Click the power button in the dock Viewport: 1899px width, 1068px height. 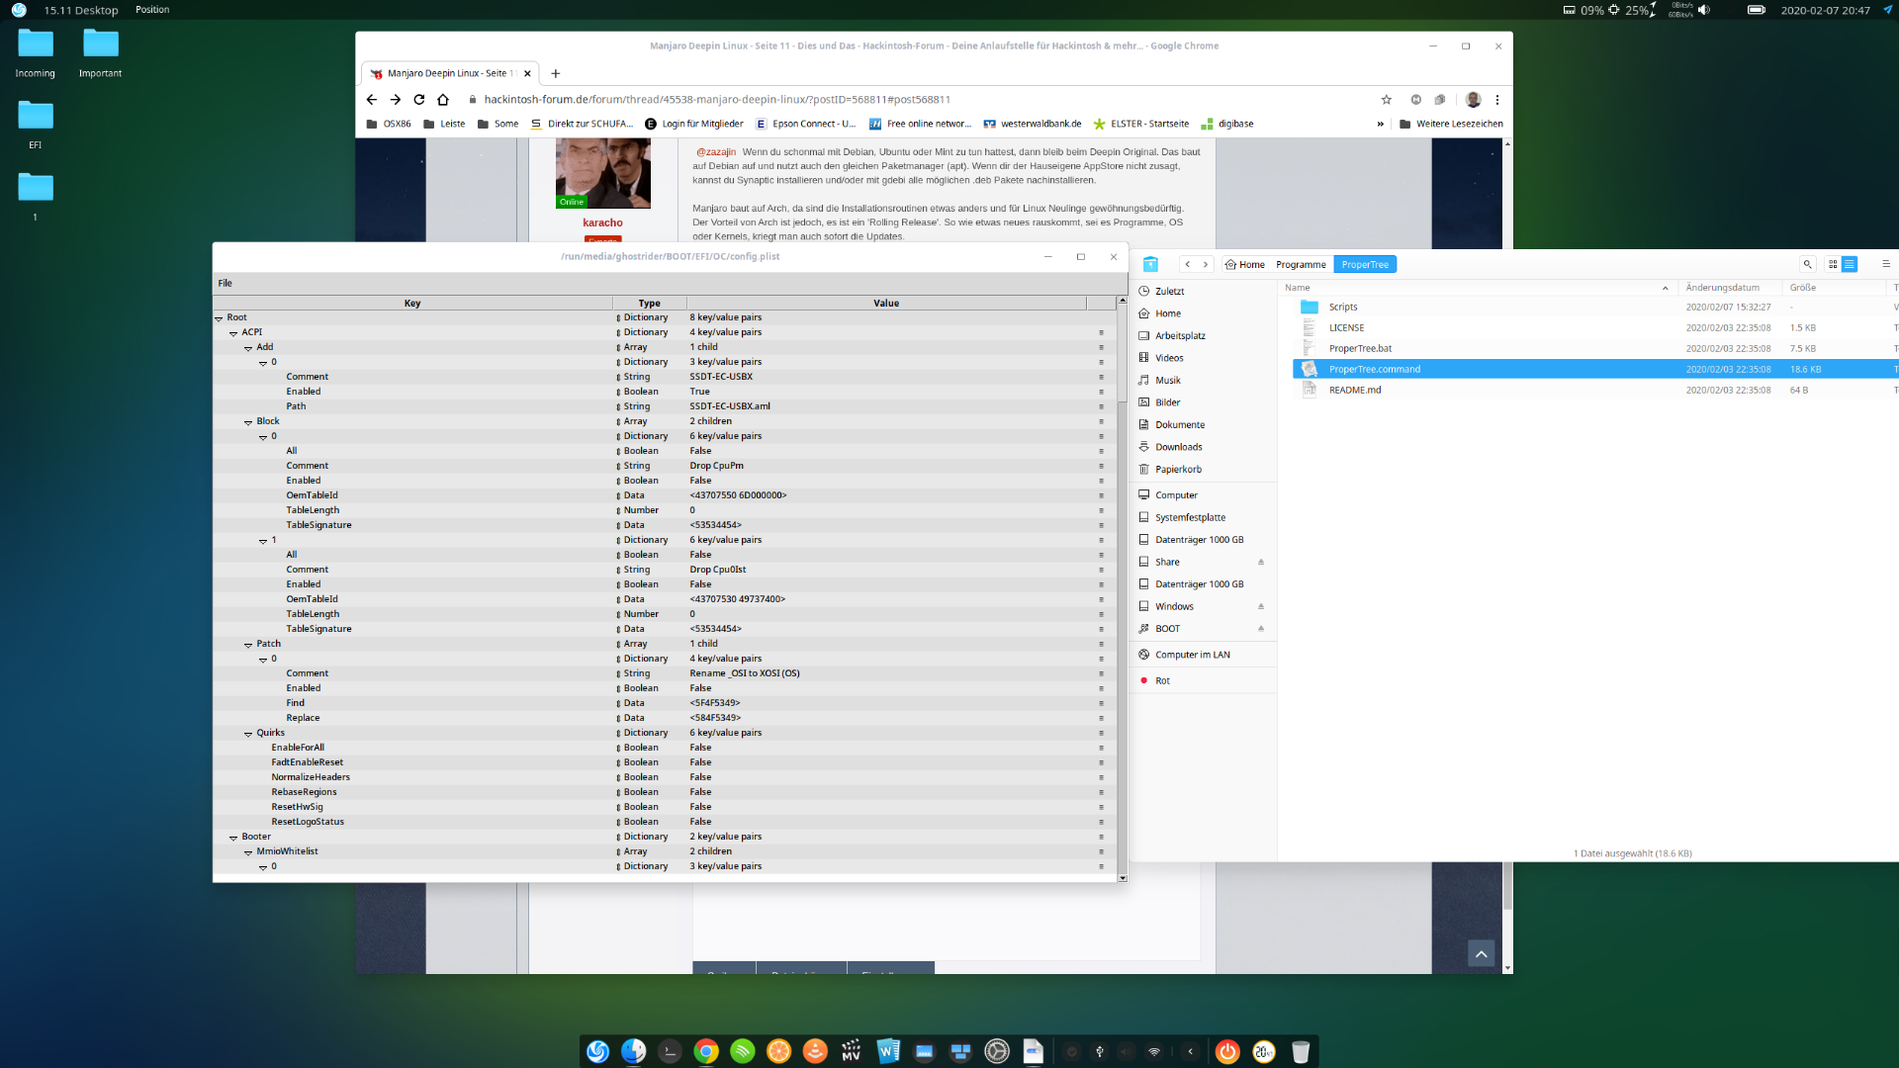click(x=1227, y=1051)
